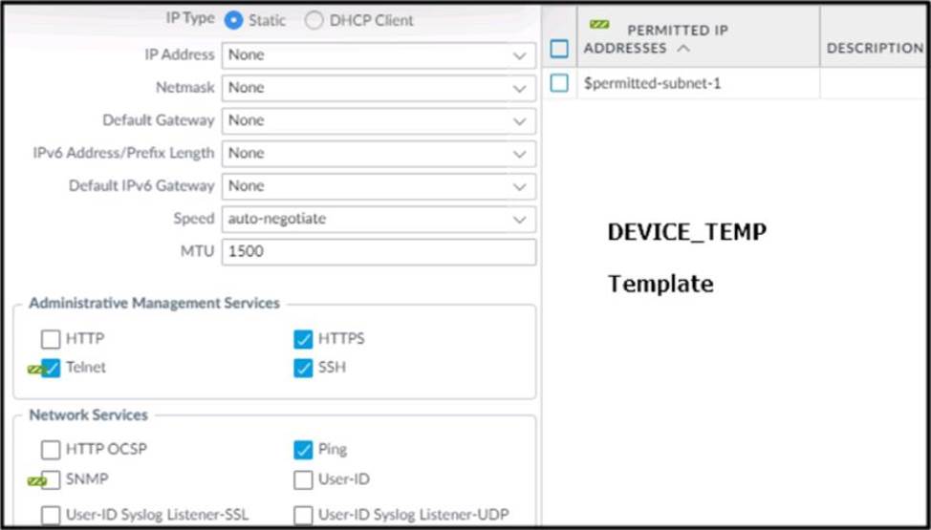931x530 pixels.
Task: Click into the MTU input field
Action: pos(378,252)
